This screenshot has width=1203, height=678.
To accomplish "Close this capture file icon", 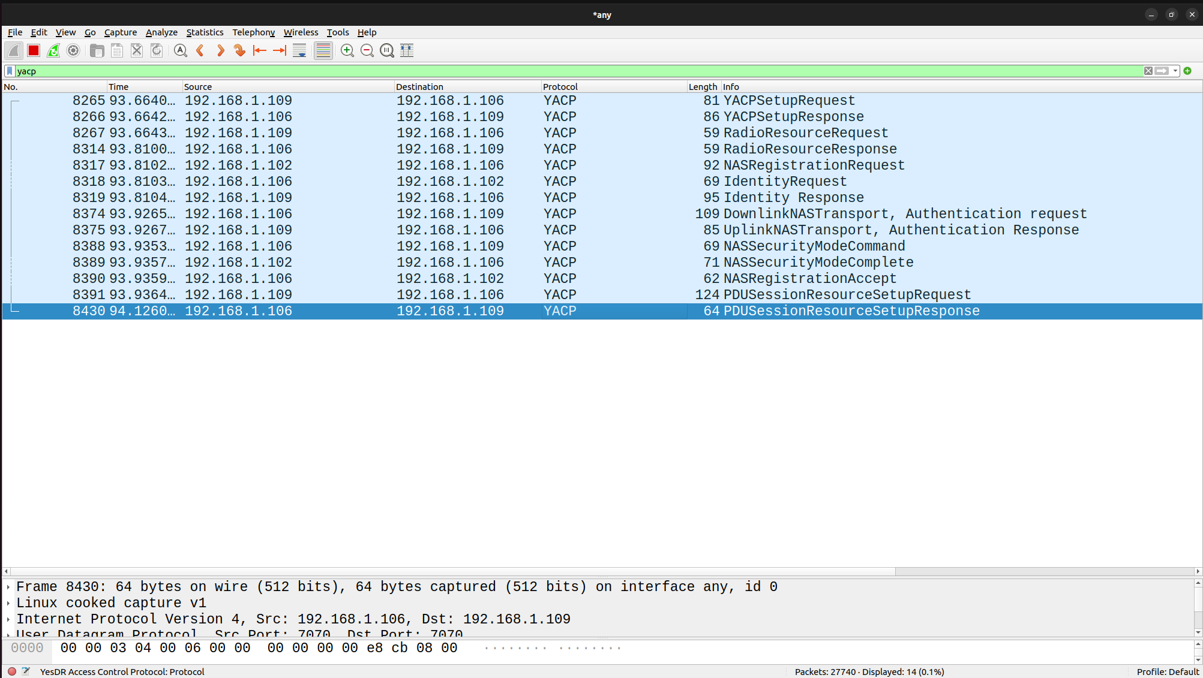I will click(137, 51).
